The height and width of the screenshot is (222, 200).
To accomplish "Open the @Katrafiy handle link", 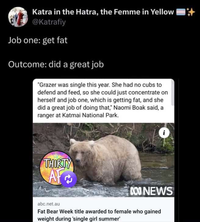I will click(x=49, y=22).
